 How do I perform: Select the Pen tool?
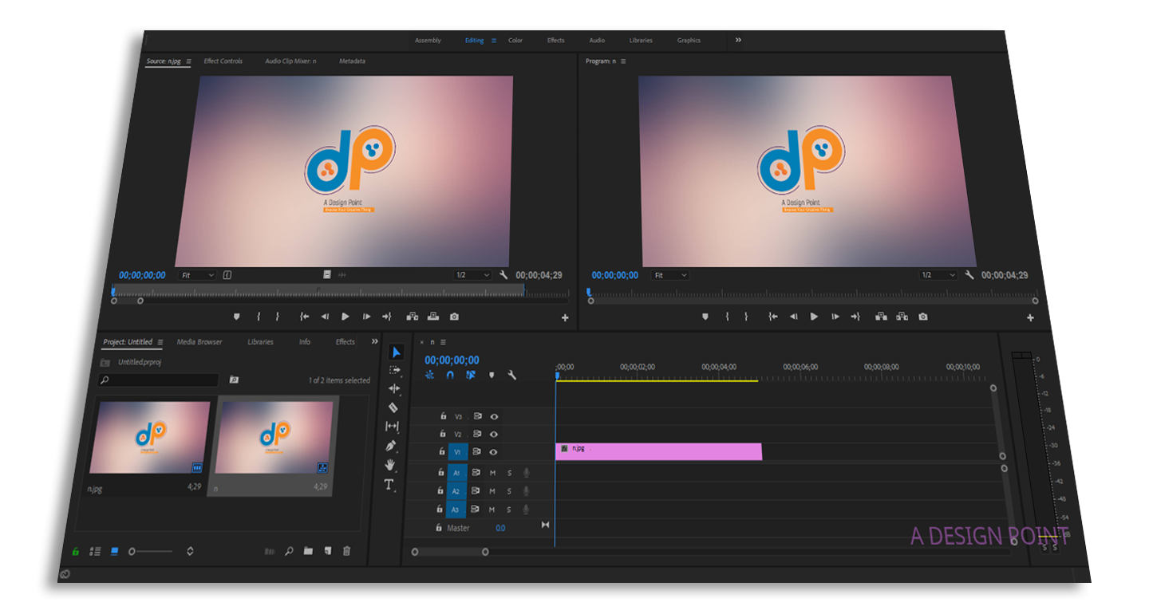391,446
